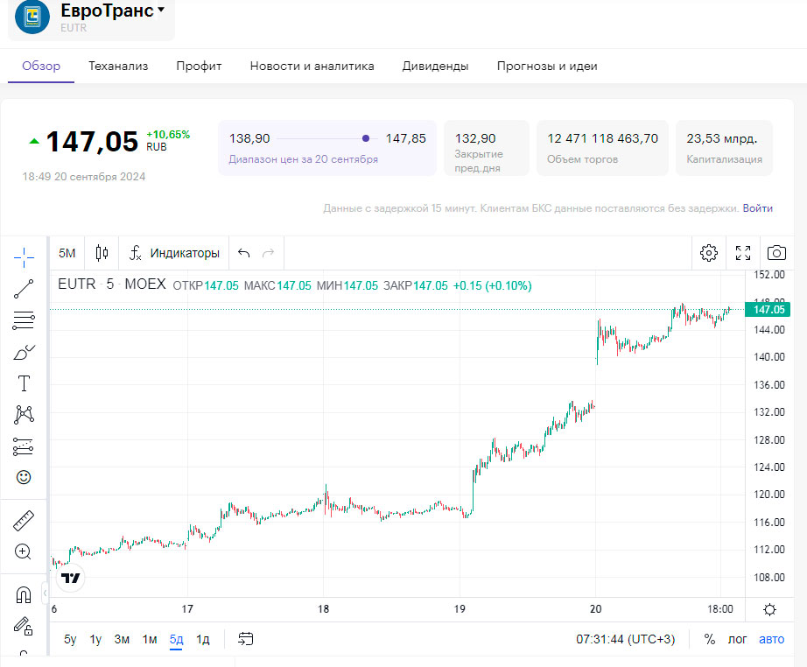Image resolution: width=807 pixels, height=667 pixels.
Task: Toggle percent scale on chart
Action: click(710, 639)
